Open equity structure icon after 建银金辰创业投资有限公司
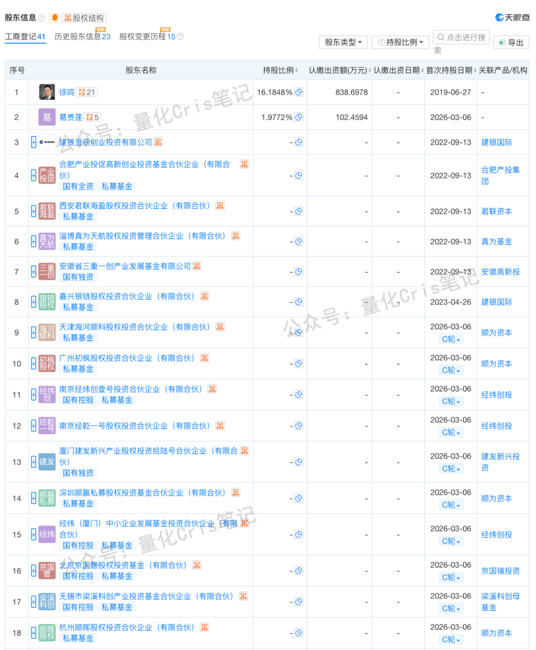The width and height of the screenshot is (536, 650). coord(158,142)
